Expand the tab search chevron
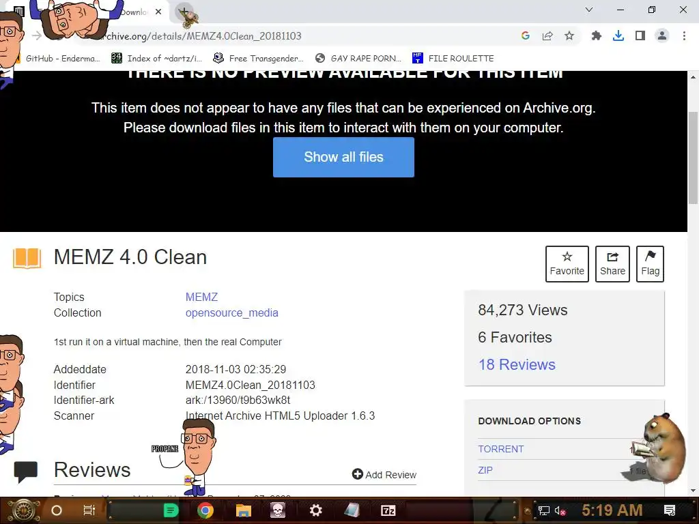The image size is (699, 524). click(589, 10)
